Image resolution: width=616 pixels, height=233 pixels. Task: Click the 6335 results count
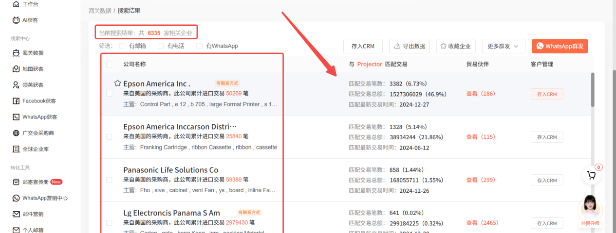pos(154,33)
